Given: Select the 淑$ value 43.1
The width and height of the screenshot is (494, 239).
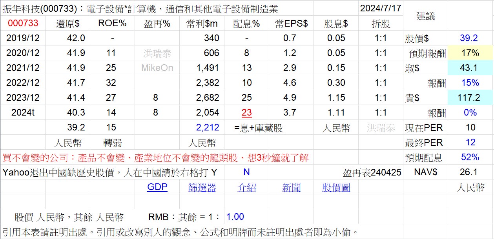Looking at the screenshot, I should [x=470, y=68].
